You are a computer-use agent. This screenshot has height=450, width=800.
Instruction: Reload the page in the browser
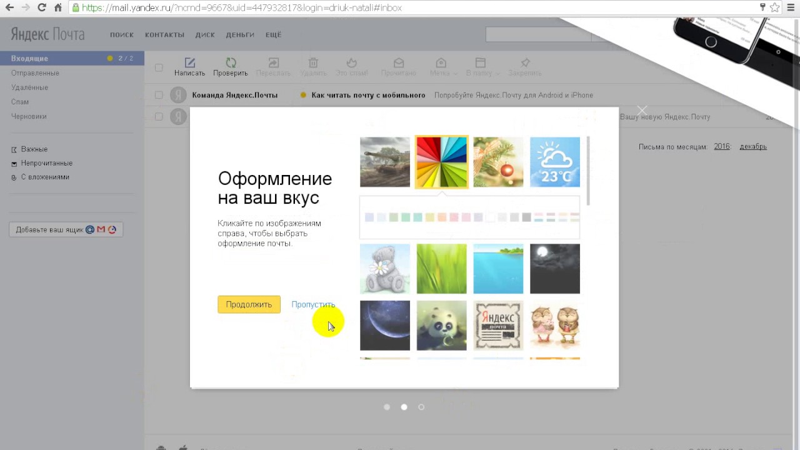click(x=42, y=7)
